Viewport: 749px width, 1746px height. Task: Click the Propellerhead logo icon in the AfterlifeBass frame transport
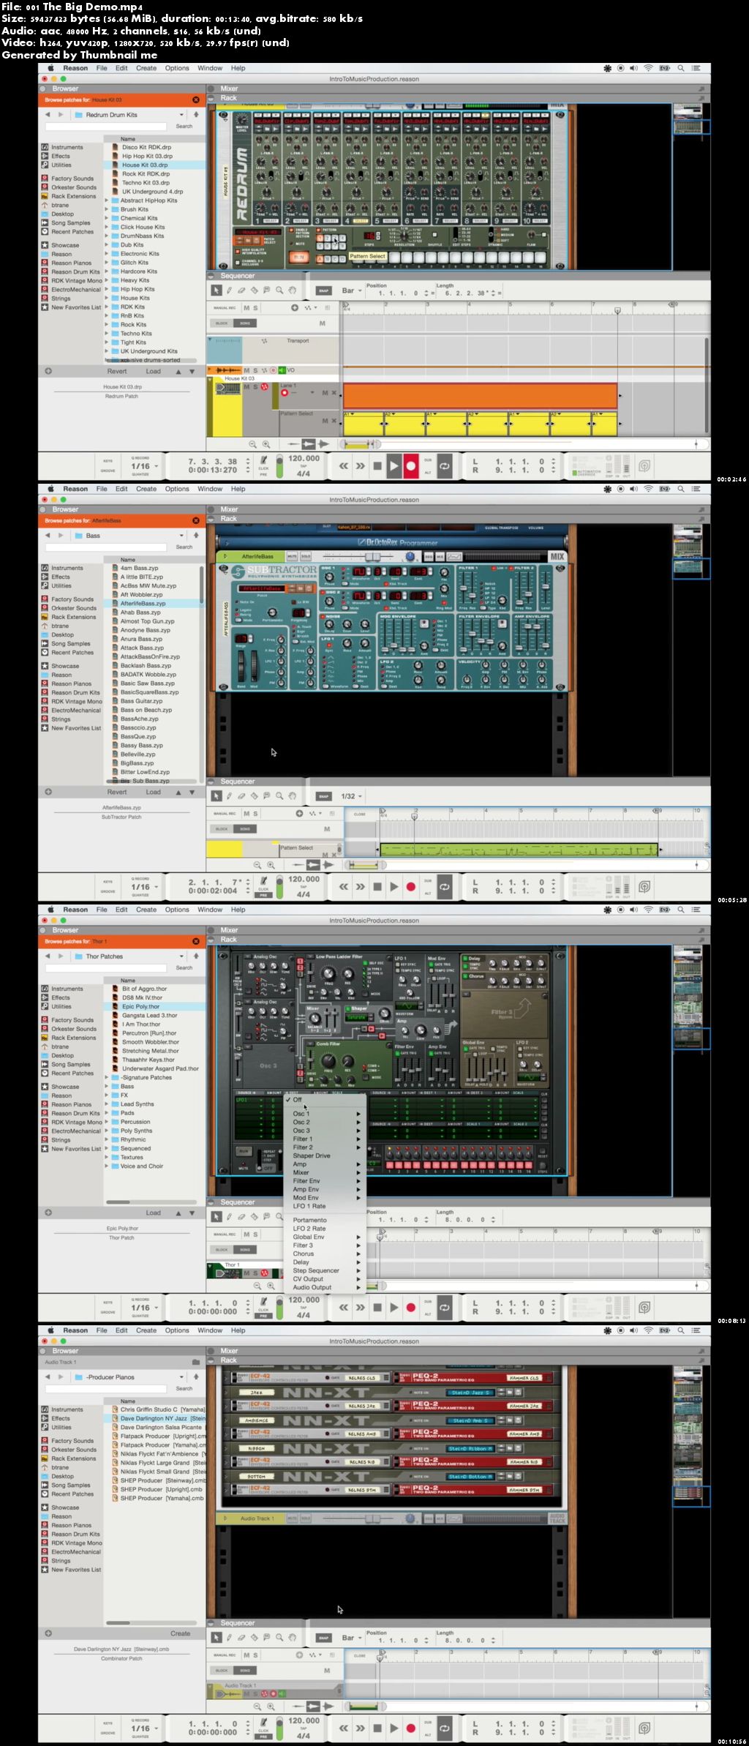[644, 886]
